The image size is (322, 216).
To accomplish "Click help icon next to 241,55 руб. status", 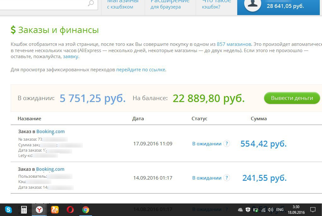I will pyautogui.click(x=227, y=178).
